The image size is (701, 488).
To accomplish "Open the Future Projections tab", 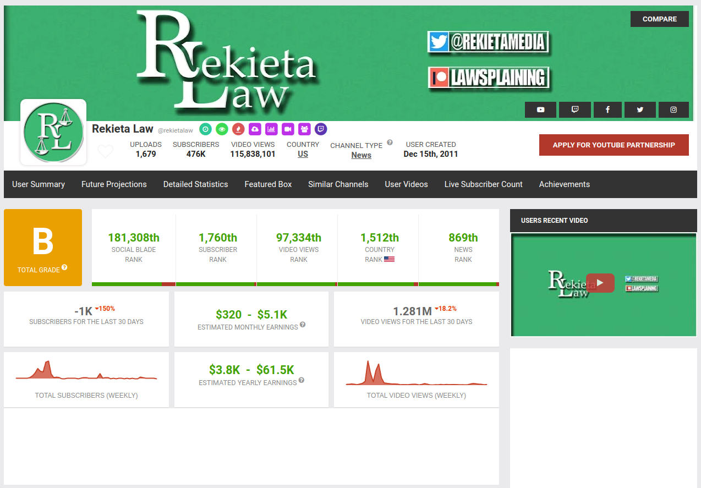I will pyautogui.click(x=114, y=184).
